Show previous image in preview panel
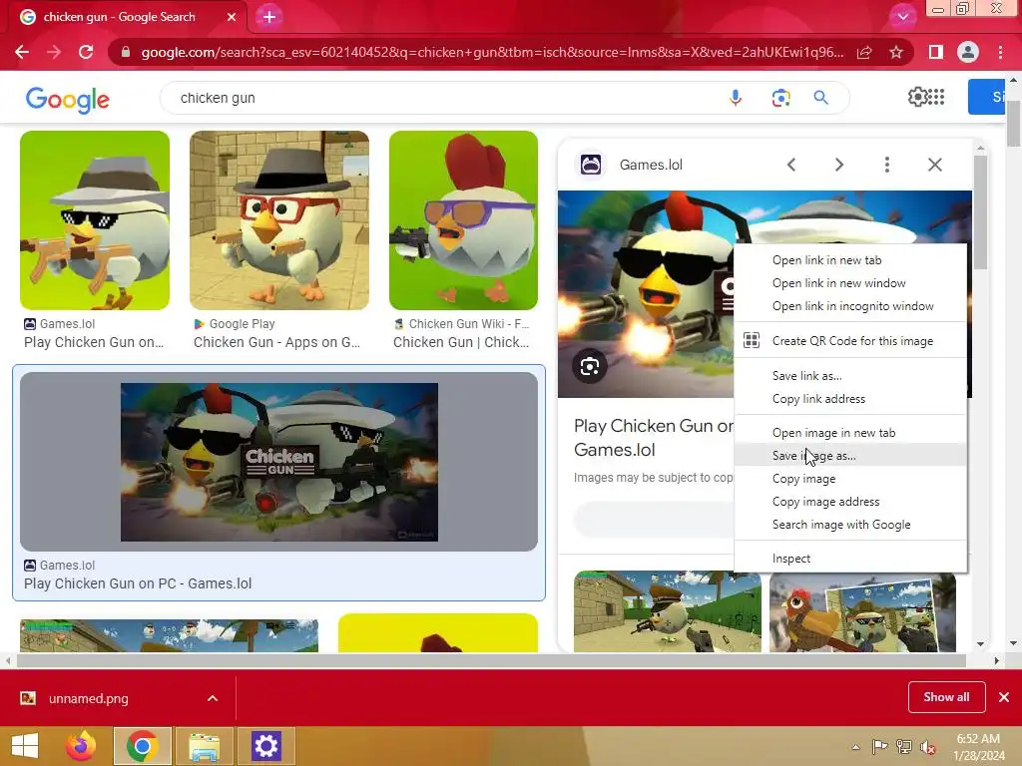Screen dimensions: 1022x766 point(791,165)
